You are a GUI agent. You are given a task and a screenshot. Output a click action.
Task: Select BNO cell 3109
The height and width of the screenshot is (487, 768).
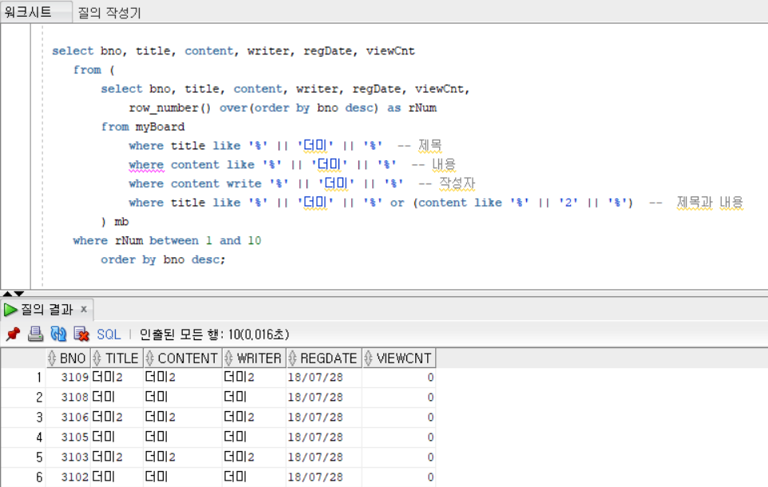click(68, 378)
